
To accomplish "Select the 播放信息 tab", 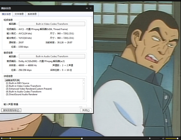I will click(6, 14).
